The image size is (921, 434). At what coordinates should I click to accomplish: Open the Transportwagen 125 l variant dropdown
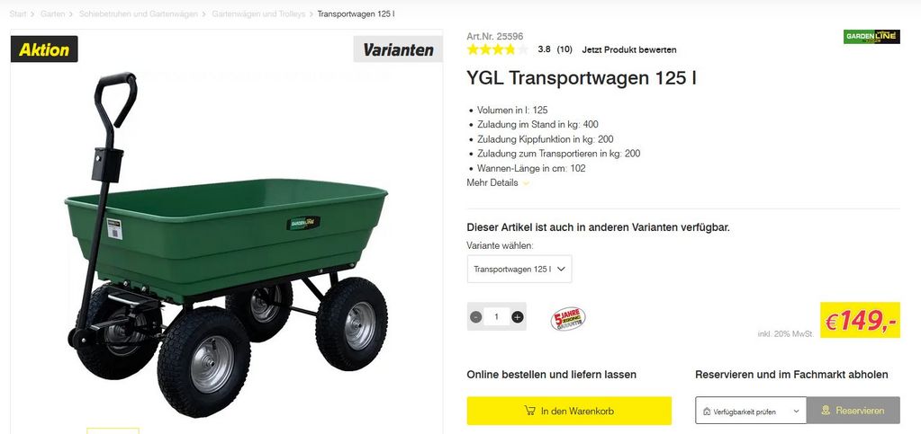(519, 270)
